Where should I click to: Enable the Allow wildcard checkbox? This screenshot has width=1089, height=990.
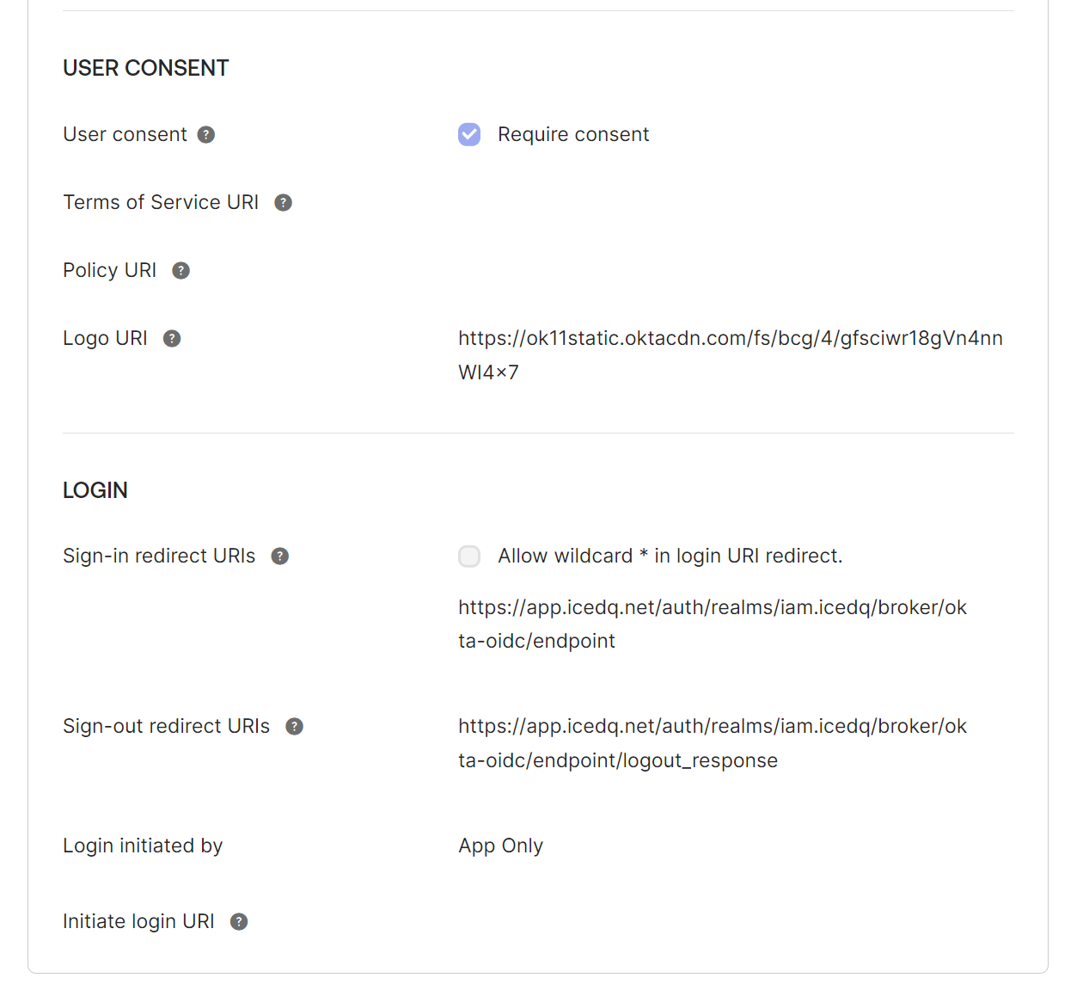tap(469, 556)
